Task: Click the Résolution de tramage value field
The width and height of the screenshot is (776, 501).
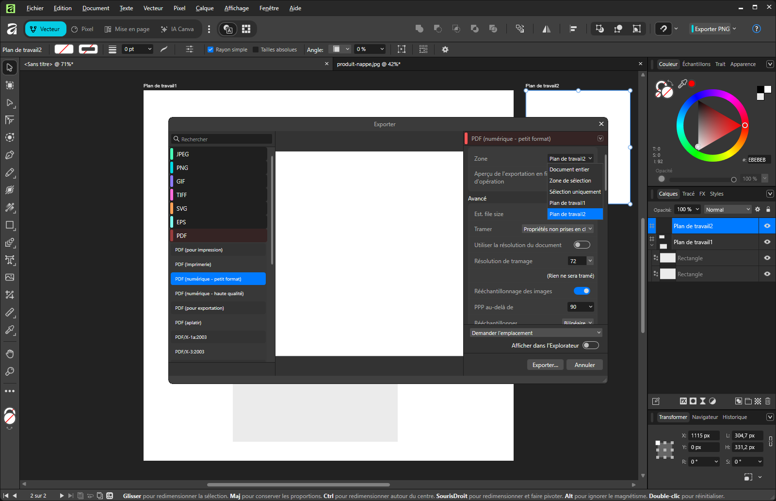Action: [x=577, y=261]
